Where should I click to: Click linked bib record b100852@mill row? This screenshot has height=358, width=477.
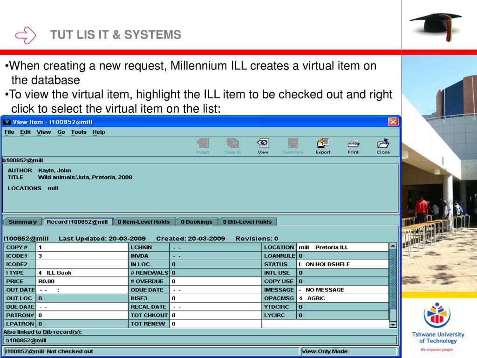tap(200, 340)
